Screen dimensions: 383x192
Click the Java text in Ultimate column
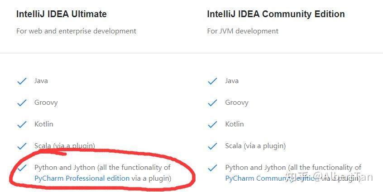pyautogui.click(x=41, y=81)
